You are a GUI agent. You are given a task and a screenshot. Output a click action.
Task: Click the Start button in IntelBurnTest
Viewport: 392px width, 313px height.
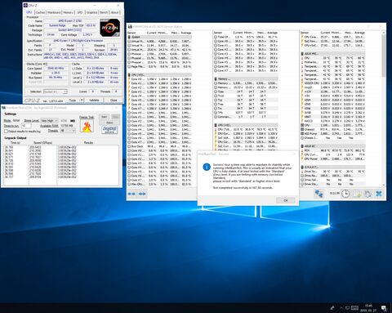point(104,117)
